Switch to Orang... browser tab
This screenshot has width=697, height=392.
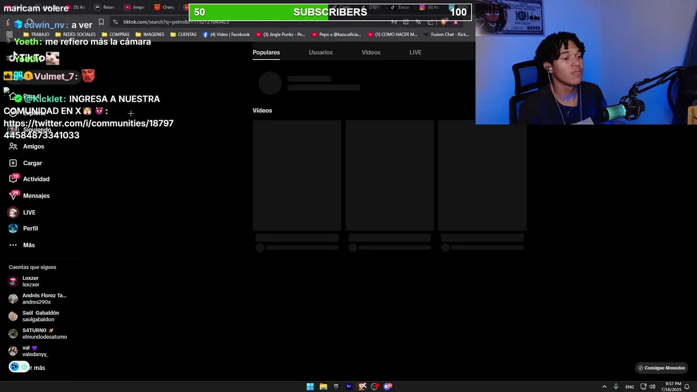click(165, 7)
